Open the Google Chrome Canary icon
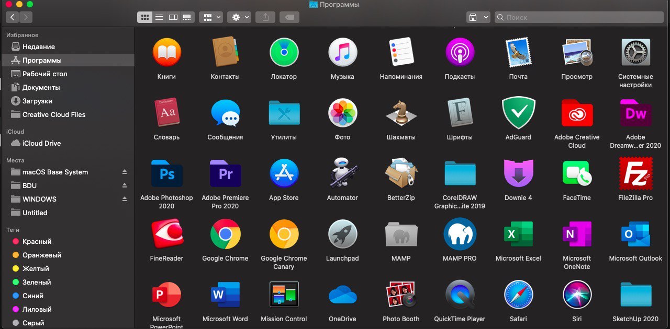This screenshot has height=329, width=670. point(284,234)
